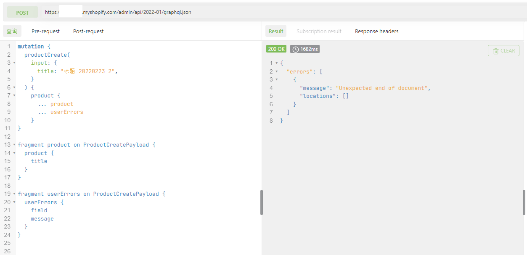Viewport: 527px width, 255px height.
Task: Open the Pre-request tab
Action: pyautogui.click(x=45, y=31)
